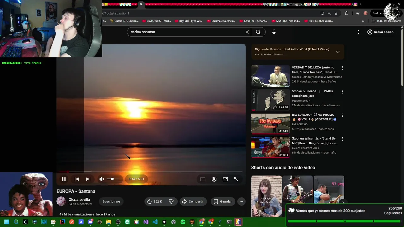
Task: Open media control icon in toolbar
Action: [358, 13]
